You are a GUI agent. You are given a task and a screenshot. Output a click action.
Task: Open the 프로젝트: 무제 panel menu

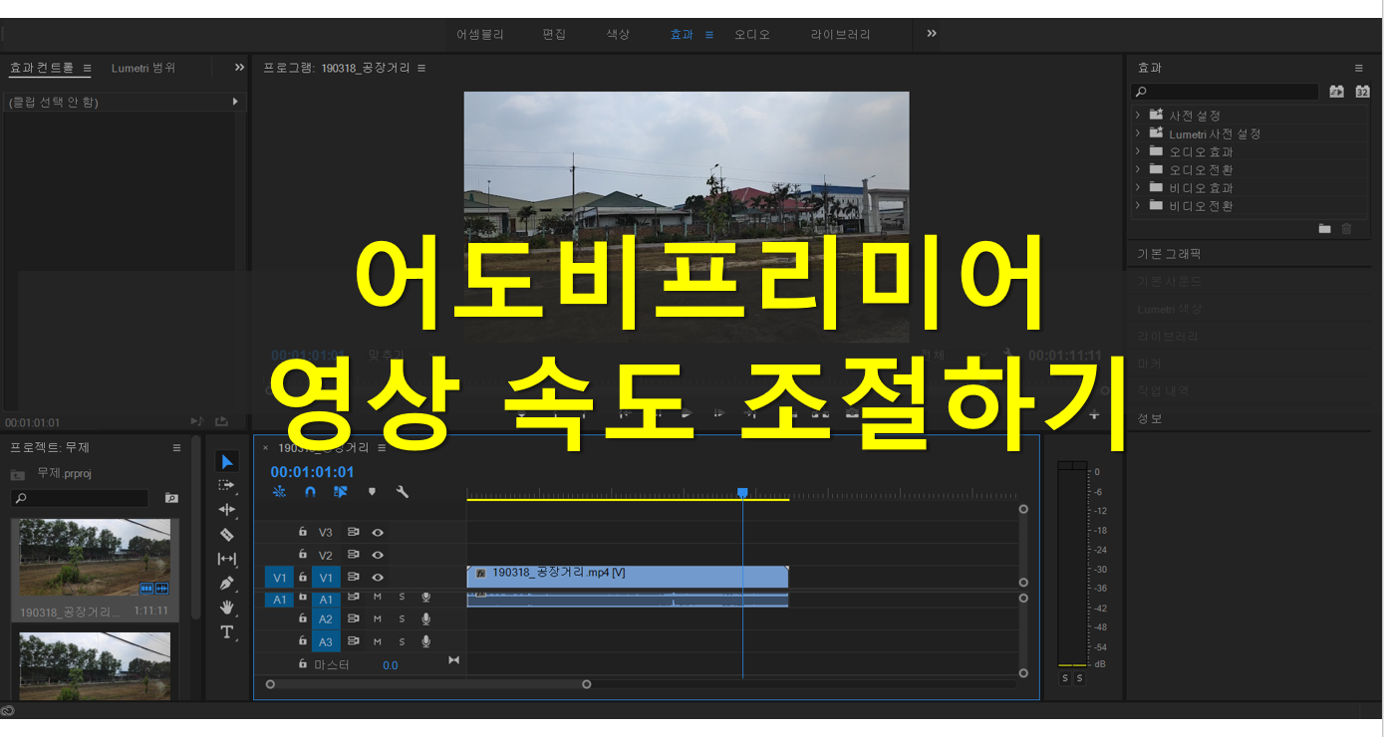(x=177, y=448)
